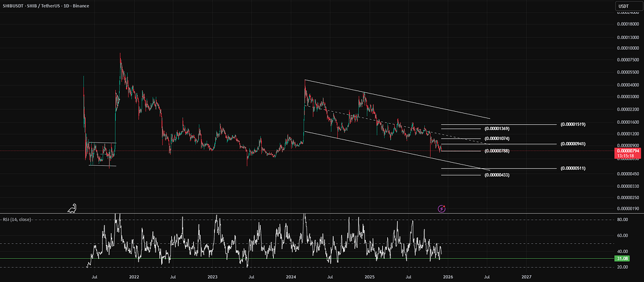644x282 pixels.
Task: Click the 2026 label on the time axis
Action: pos(448,276)
